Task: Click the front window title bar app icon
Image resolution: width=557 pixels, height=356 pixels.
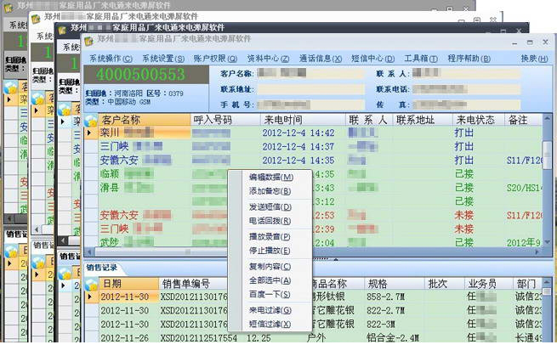Action: [x=88, y=41]
